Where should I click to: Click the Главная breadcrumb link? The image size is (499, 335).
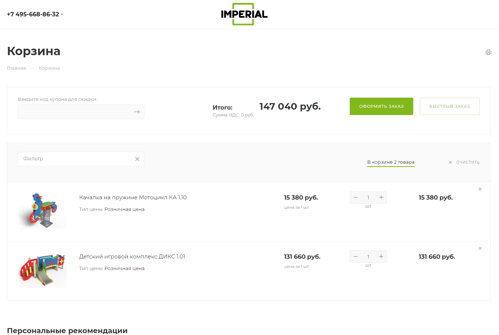[17, 68]
